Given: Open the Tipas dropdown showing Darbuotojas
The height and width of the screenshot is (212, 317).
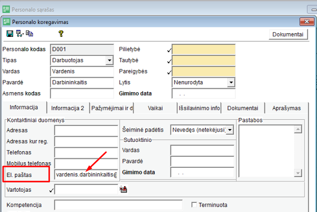Looking at the screenshot, I should tap(109, 60).
